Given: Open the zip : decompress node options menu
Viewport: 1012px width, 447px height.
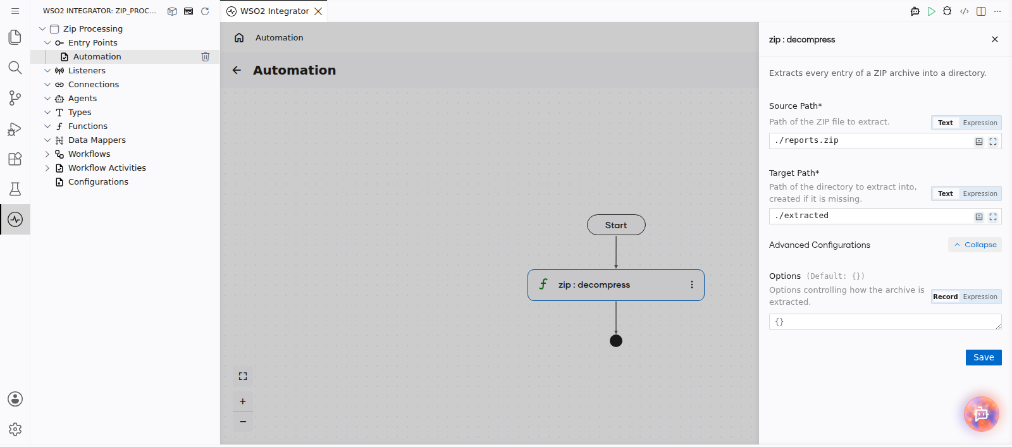Looking at the screenshot, I should [x=692, y=285].
